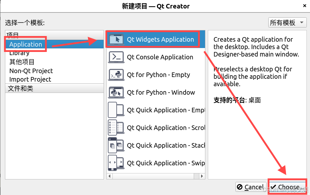310x195 pixels.
Task: Select the Library category
Action: click(x=19, y=53)
